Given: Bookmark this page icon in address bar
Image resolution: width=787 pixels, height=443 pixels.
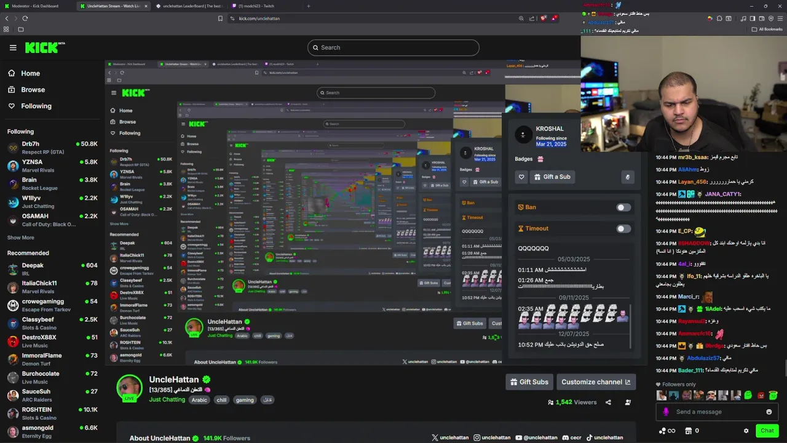Looking at the screenshot, I should tap(220, 18).
